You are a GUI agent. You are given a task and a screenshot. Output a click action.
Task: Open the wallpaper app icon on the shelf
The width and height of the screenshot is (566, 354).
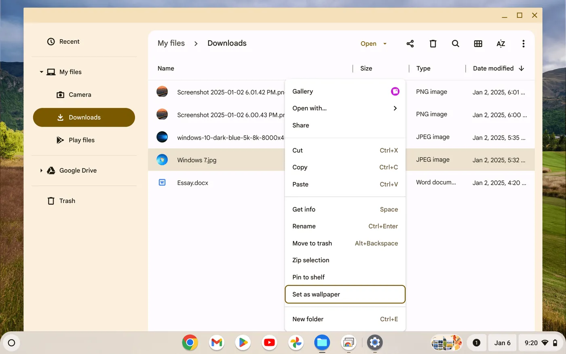point(348,343)
